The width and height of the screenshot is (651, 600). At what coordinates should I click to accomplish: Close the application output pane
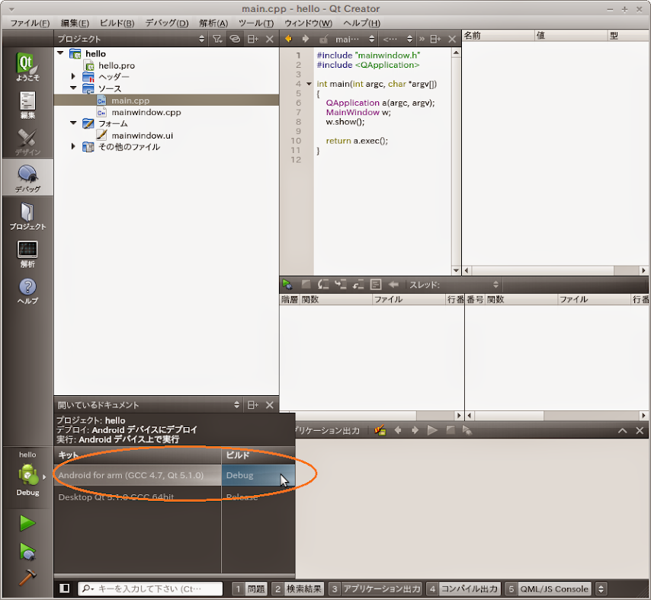pyautogui.click(x=640, y=431)
